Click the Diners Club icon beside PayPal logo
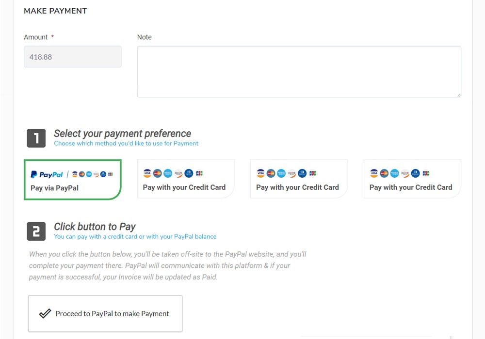Viewport: 485px width, 339px height. [102, 173]
